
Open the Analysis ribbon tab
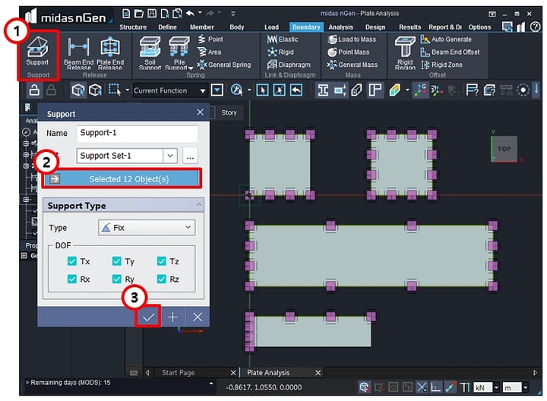pyautogui.click(x=341, y=27)
